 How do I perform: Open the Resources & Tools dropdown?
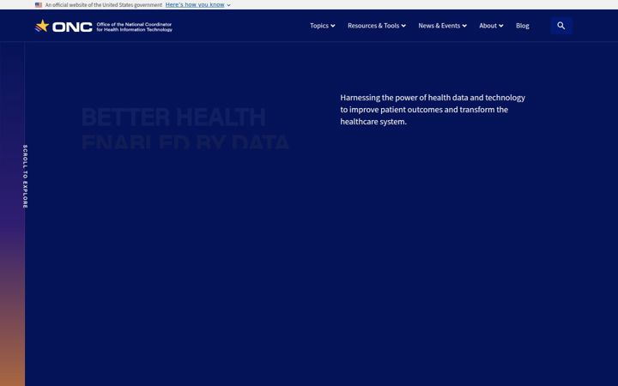pyautogui.click(x=377, y=26)
